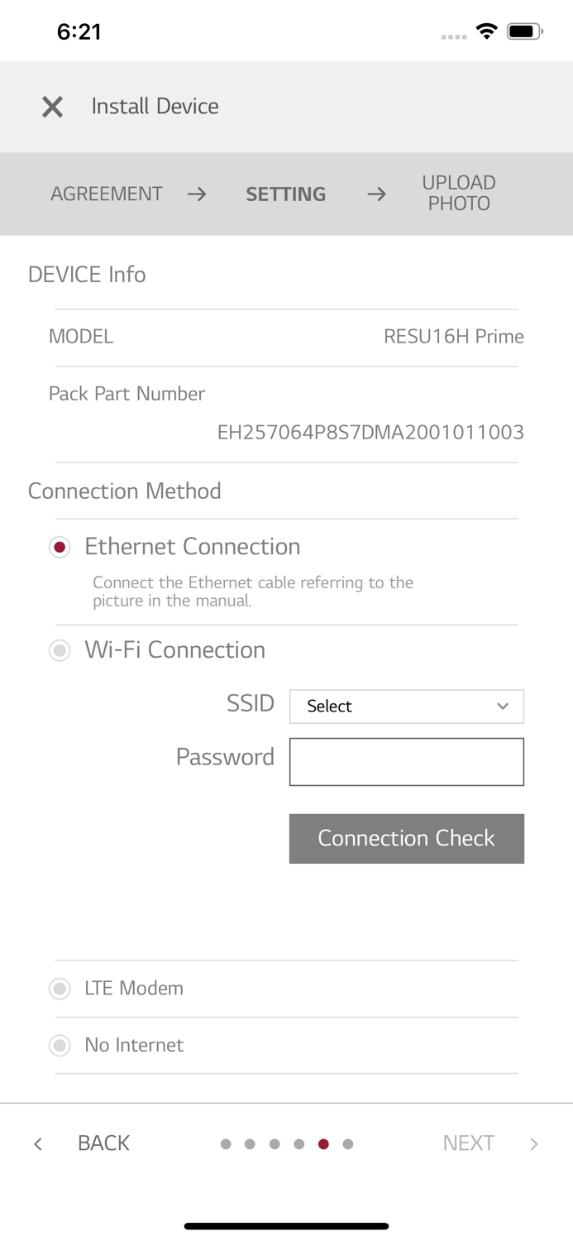Click the chevron inside the SSID selector
The height and width of the screenshot is (1241, 573).
(502, 706)
